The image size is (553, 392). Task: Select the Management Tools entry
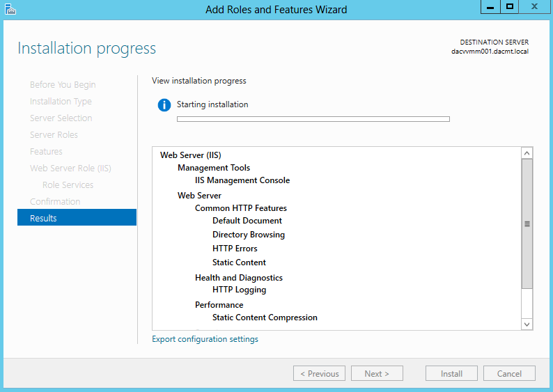point(214,168)
